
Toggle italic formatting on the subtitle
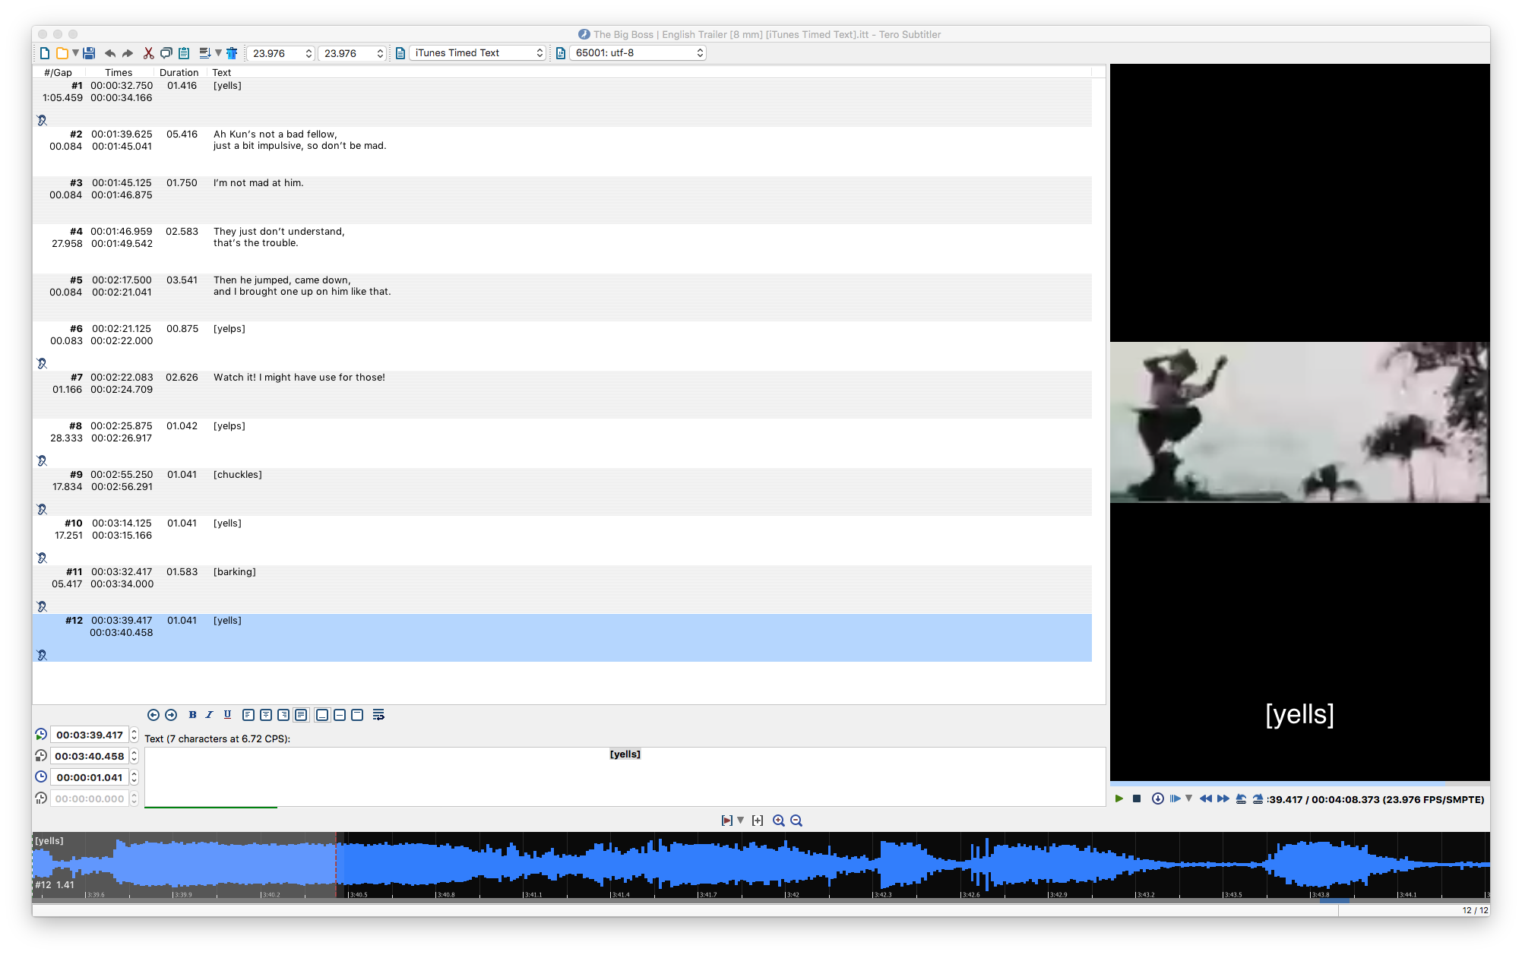209,715
